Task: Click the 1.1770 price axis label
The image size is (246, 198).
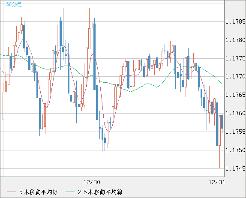Action: point(235,77)
